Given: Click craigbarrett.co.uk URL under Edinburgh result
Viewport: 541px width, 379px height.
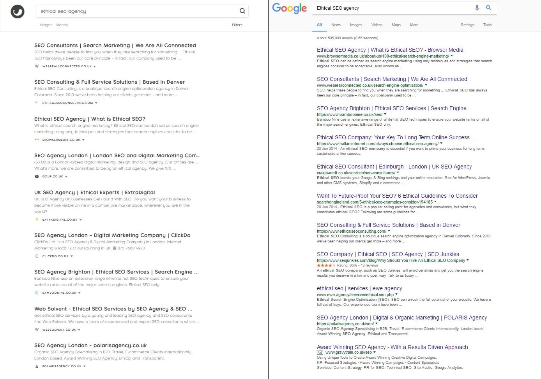Looking at the screenshot, I should pos(356,173).
